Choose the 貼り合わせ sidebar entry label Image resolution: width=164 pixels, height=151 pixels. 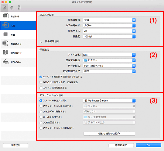[16, 53]
